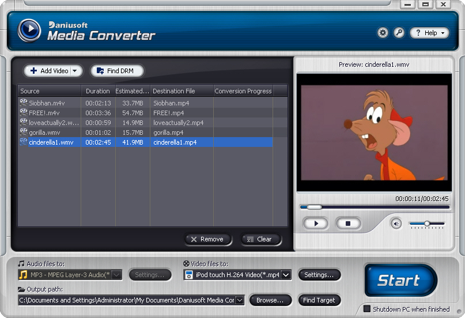
Task: Play the preview video
Action: tap(316, 224)
